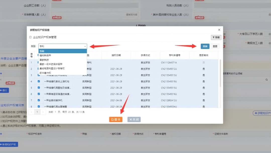This screenshot has width=271, height=153.
Task: Close the 获取知识产权信息 dialog with X icon
Action: (219, 30)
